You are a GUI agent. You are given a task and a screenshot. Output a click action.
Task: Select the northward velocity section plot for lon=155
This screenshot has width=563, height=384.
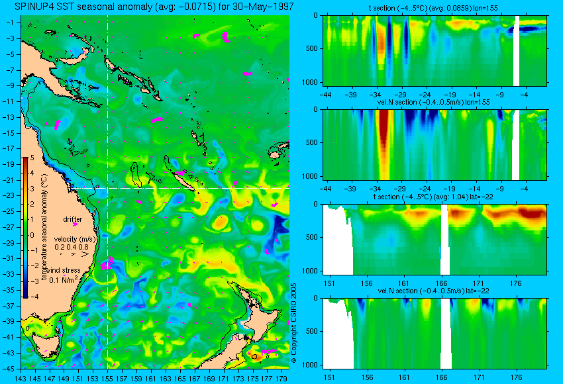pos(435,144)
